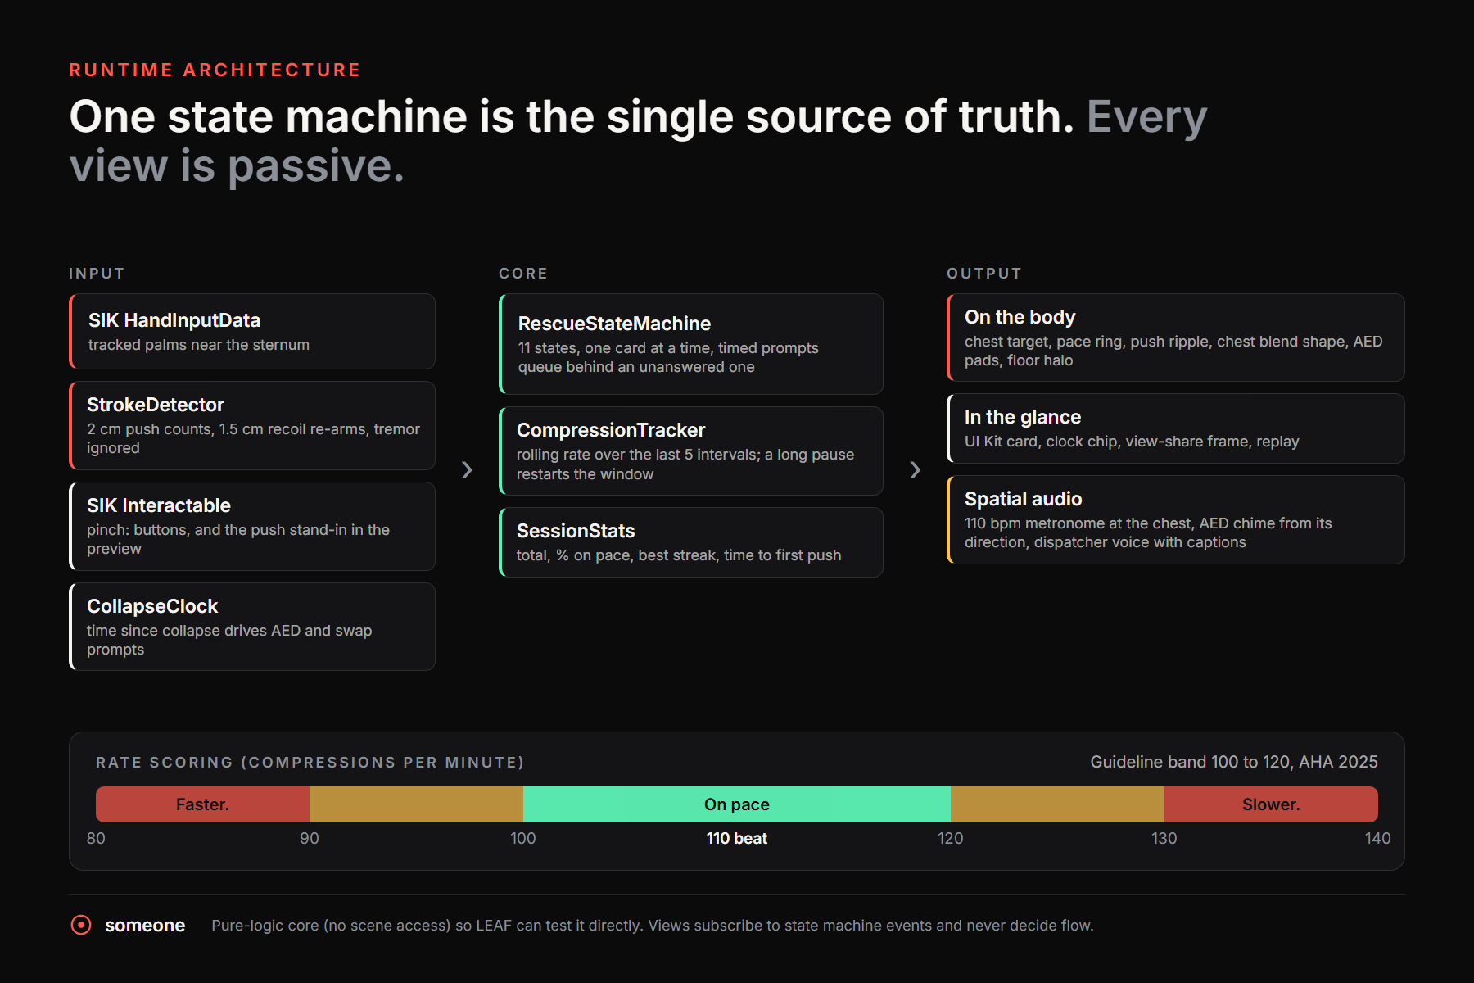Click the amber segment between 120 and 130
The width and height of the screenshot is (1474, 983).
1057,804
